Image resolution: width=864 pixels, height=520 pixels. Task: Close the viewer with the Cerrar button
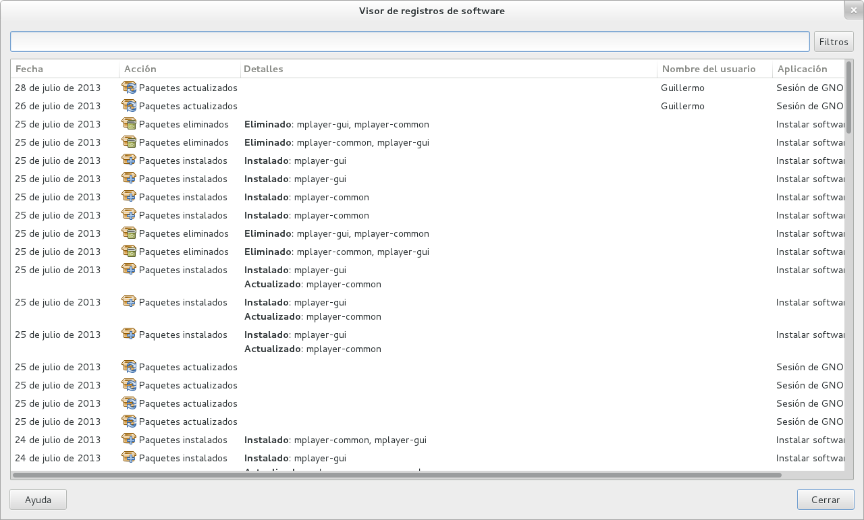(826, 500)
